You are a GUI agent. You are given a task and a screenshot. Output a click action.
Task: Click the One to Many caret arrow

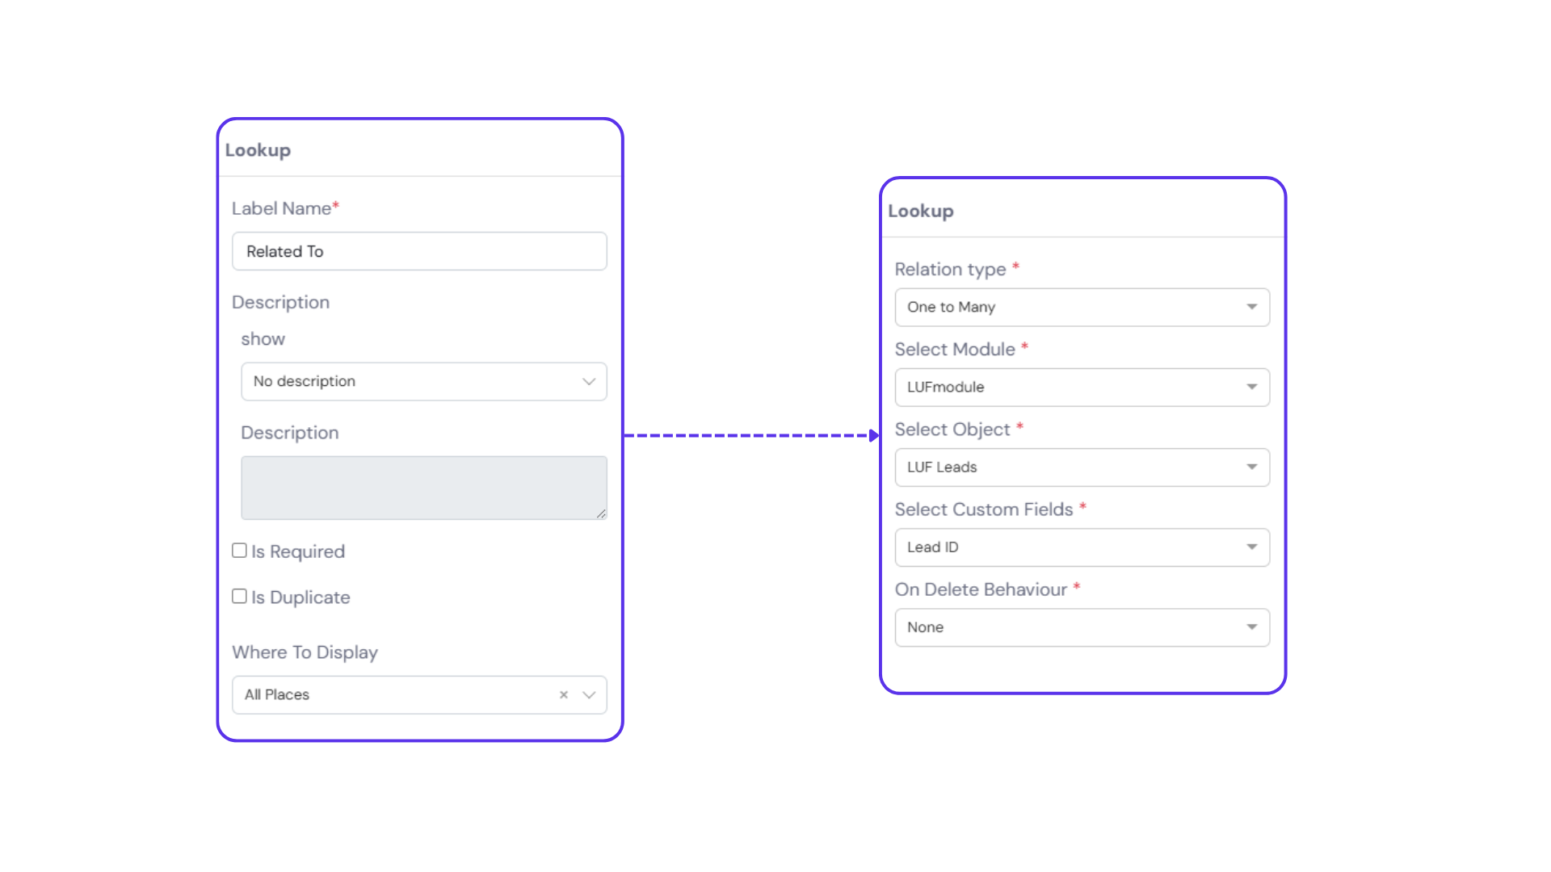coord(1251,307)
